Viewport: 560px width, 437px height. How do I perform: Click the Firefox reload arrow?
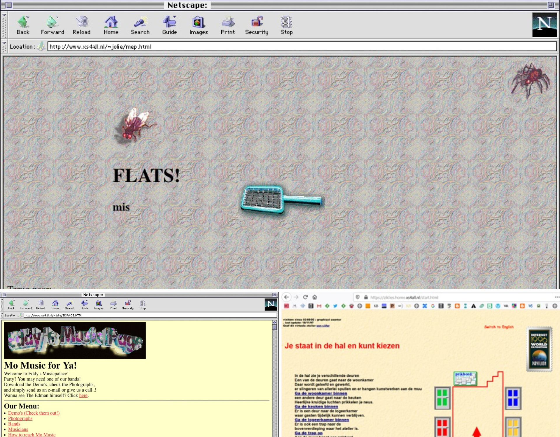(x=305, y=297)
